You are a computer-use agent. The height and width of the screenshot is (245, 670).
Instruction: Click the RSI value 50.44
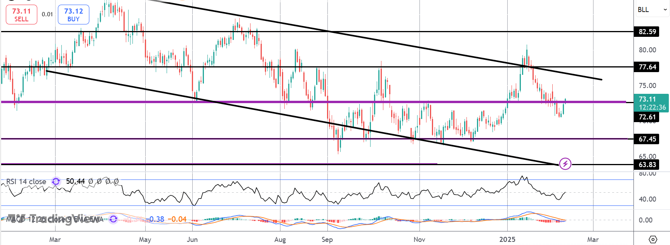75,181
